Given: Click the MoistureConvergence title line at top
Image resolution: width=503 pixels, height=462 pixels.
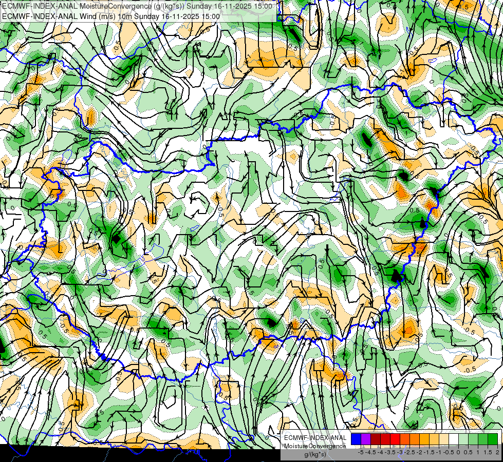Looking at the screenshot, I should point(137,6).
